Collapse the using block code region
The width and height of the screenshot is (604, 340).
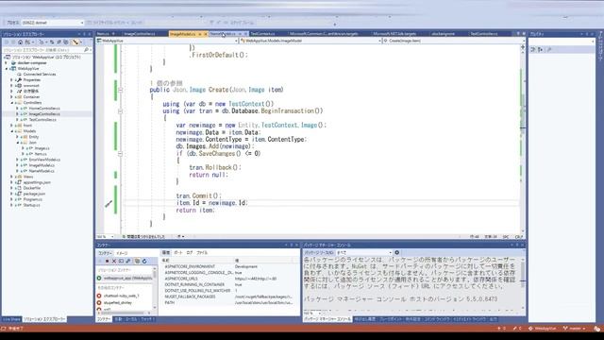coord(121,111)
